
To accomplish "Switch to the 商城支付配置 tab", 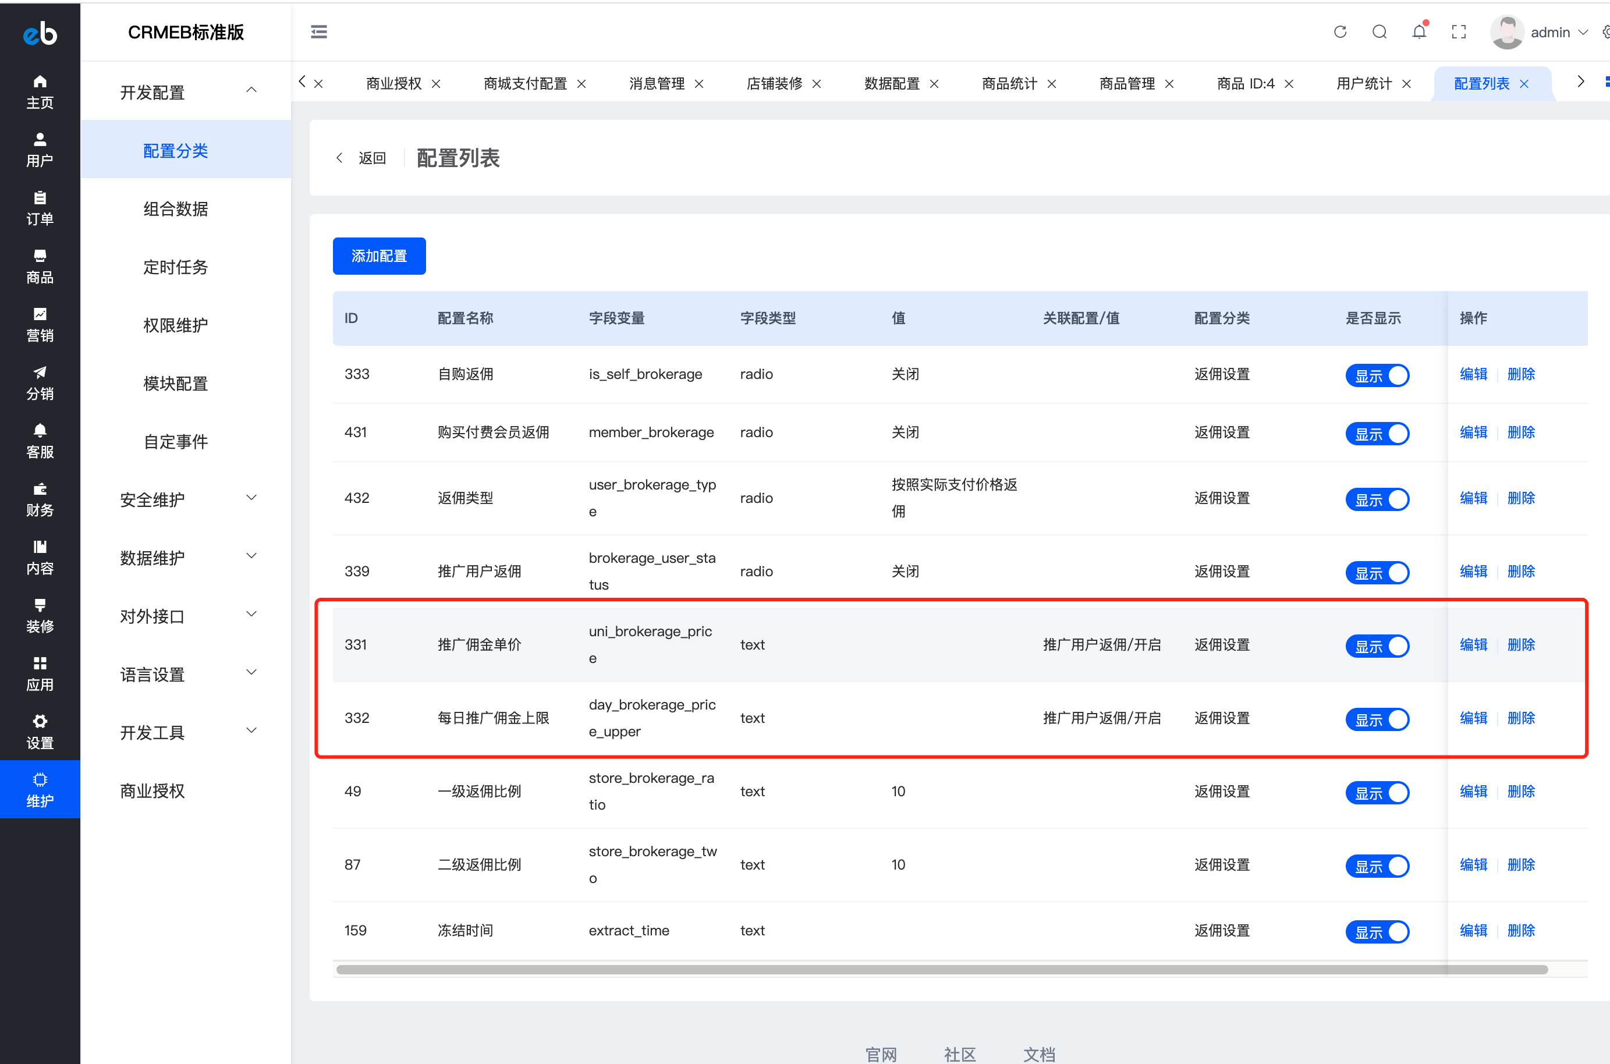I will point(524,83).
